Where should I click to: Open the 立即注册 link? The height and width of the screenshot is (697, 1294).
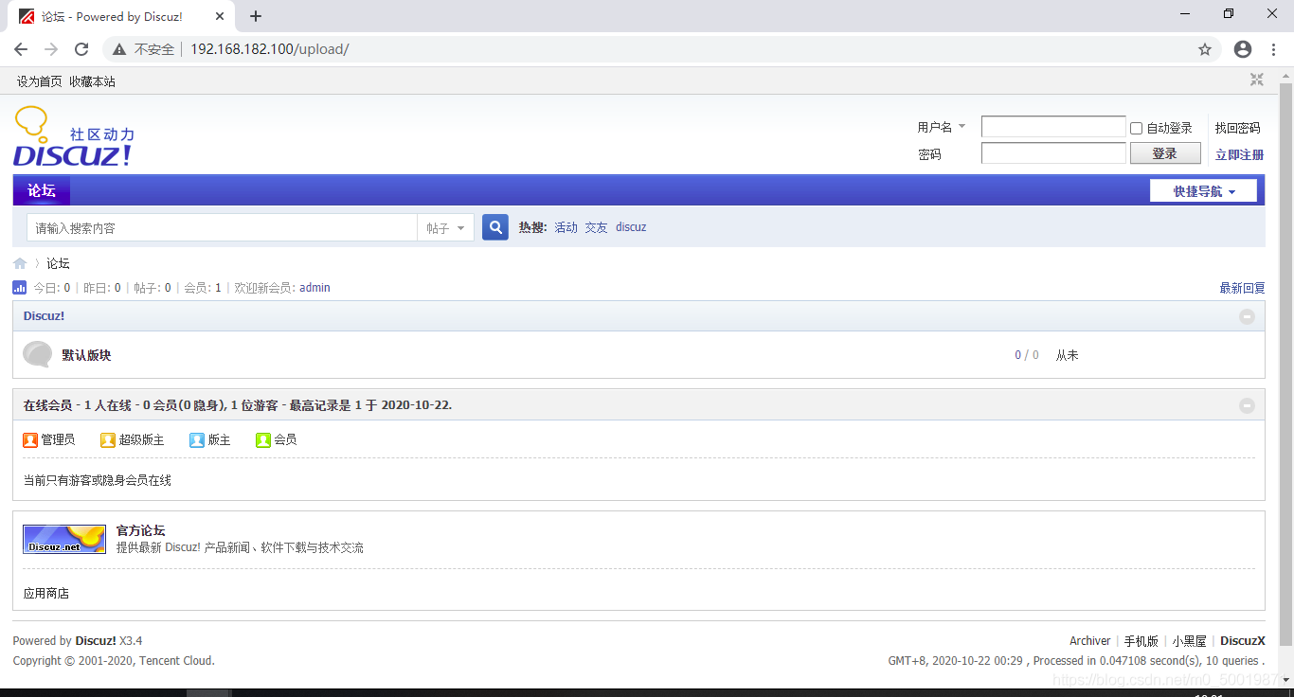coord(1239,154)
